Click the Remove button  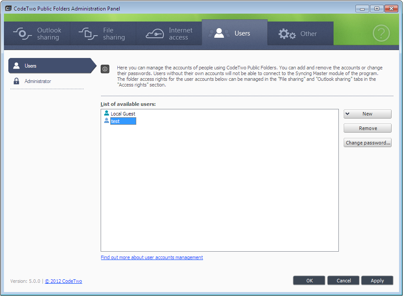(367, 128)
